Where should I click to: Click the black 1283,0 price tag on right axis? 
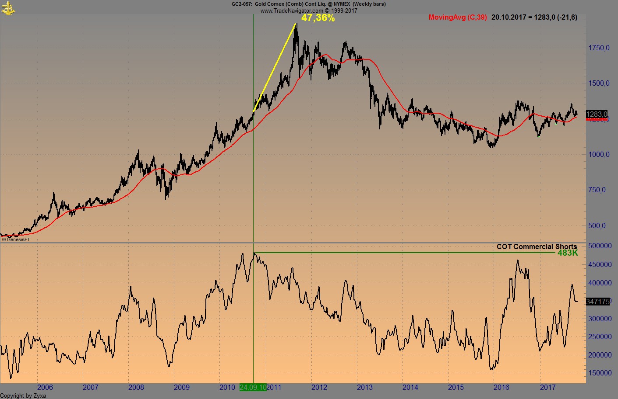[x=597, y=114]
